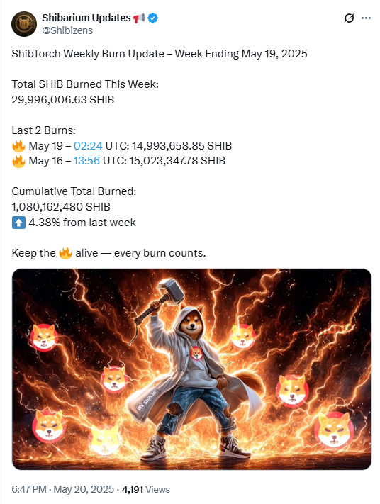380x504 pixels.
Task: Open the Shibarium Updates profile avatar
Action: pos(24,24)
